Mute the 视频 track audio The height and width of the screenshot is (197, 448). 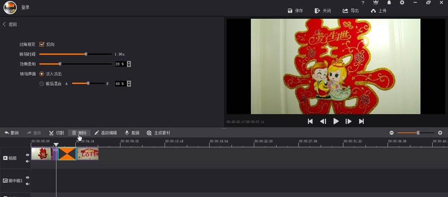(27, 161)
